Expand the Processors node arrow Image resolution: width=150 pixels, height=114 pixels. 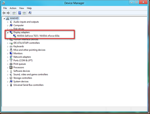pos(8,68)
